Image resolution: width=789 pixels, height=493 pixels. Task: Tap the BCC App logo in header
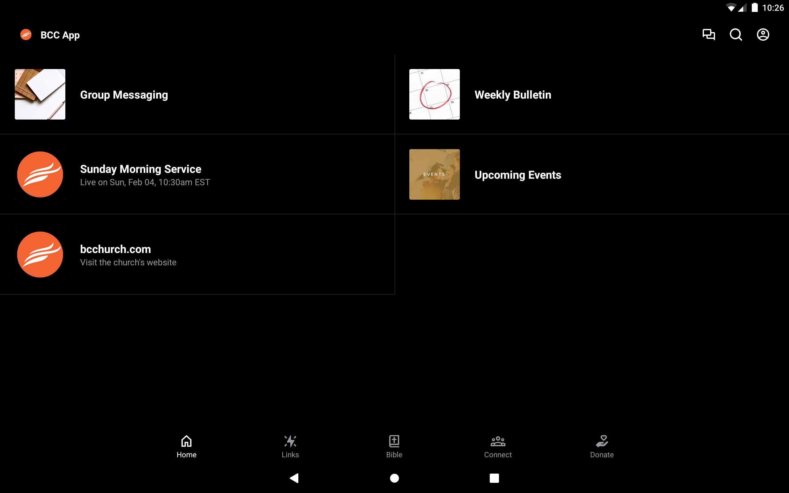point(26,35)
